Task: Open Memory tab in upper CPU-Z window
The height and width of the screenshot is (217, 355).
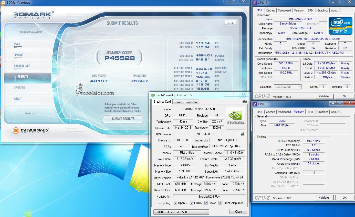Action: click(x=299, y=10)
